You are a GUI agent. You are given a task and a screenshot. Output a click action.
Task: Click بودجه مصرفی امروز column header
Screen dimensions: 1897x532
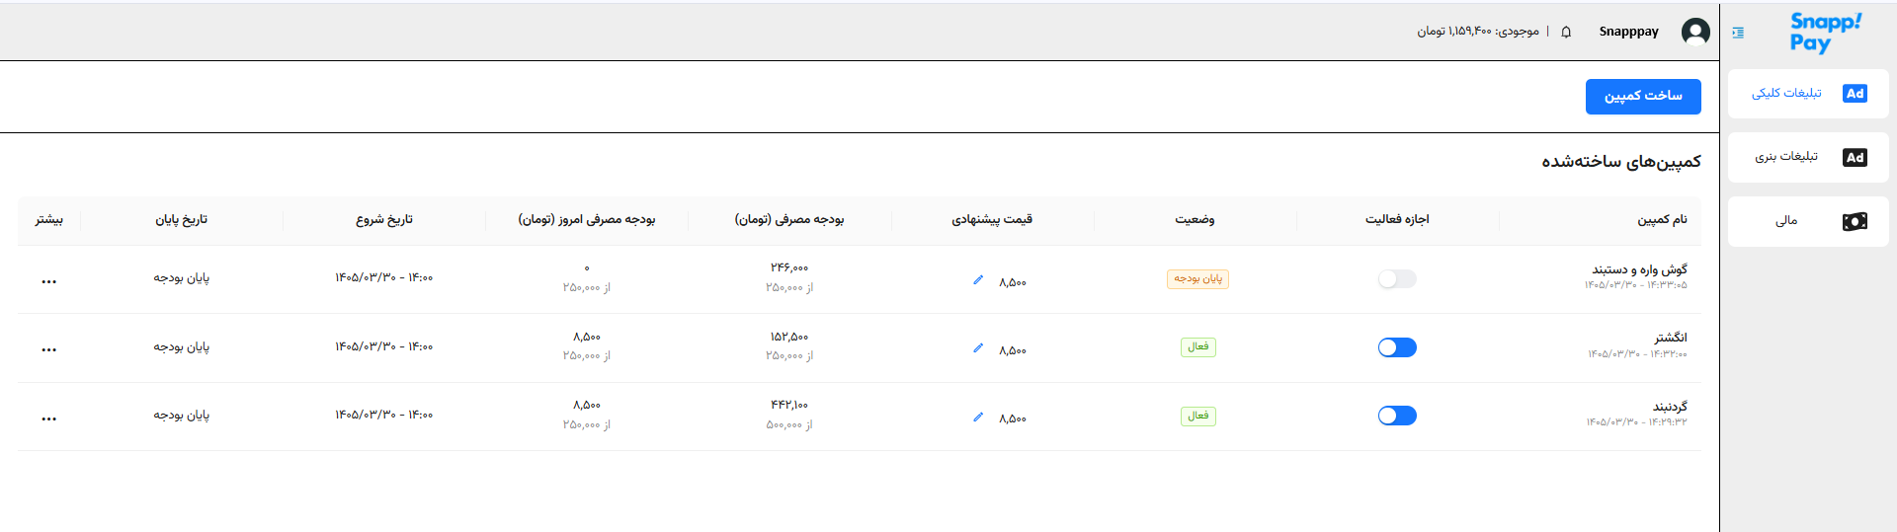587,219
